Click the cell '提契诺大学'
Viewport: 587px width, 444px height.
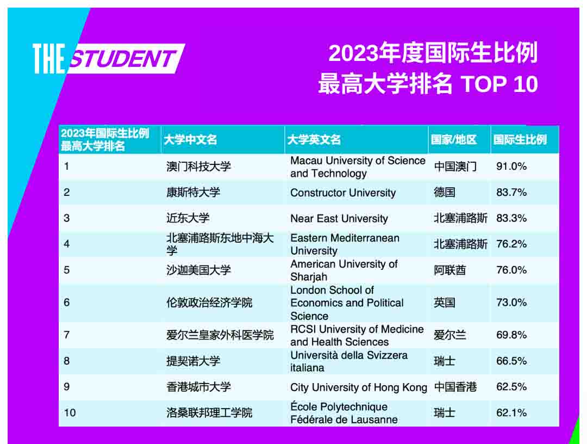coord(193,361)
